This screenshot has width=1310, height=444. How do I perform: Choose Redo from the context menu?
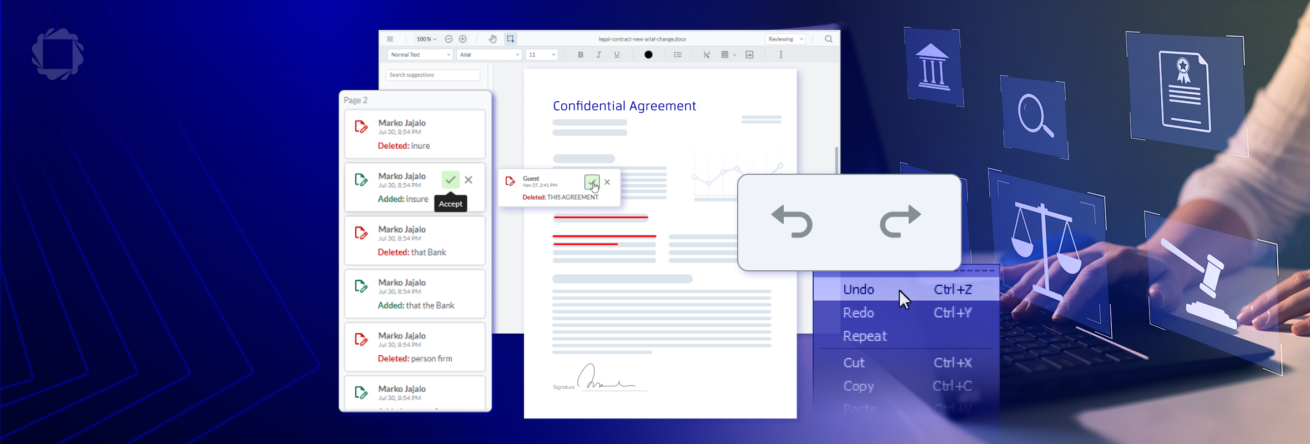coord(906,313)
